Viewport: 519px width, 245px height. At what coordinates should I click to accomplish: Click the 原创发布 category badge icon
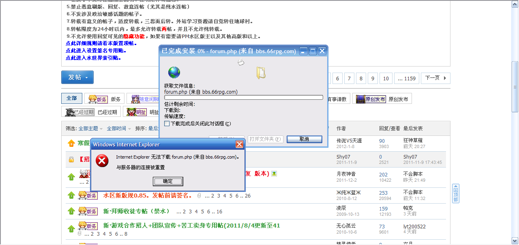pyautogui.click(x=371, y=99)
